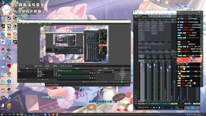
Task: Mute second audio track speaker in OBS mixer
Action: [x=92, y=78]
